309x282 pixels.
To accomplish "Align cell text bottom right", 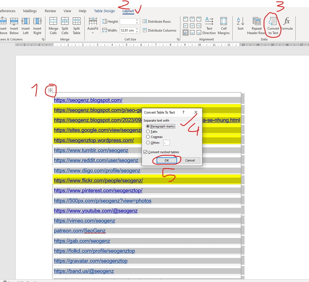I will click(x=199, y=33).
